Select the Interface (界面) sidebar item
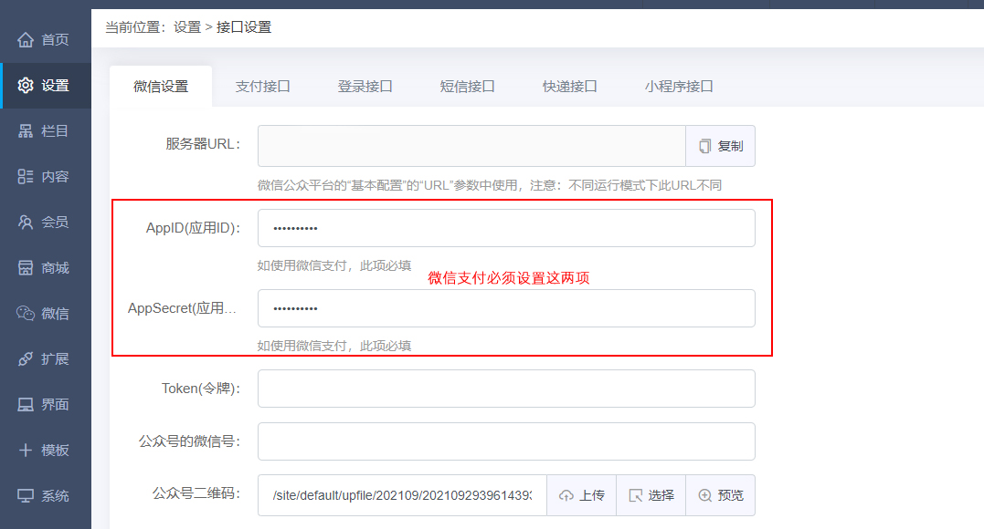Screen dimensions: 984x529 pos(45,405)
